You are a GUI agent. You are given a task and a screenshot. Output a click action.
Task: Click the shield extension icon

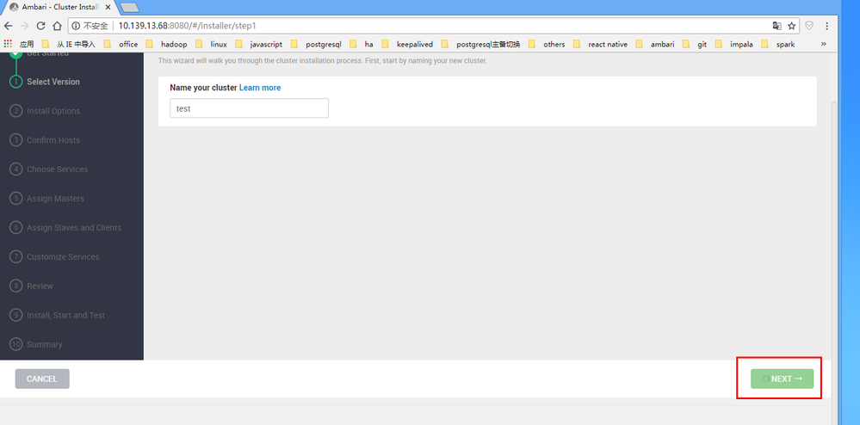809,26
